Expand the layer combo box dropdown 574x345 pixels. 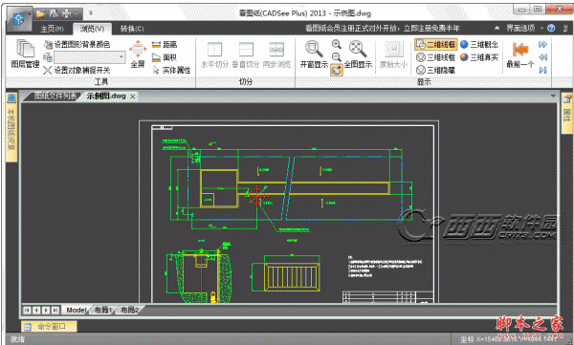tap(121, 57)
